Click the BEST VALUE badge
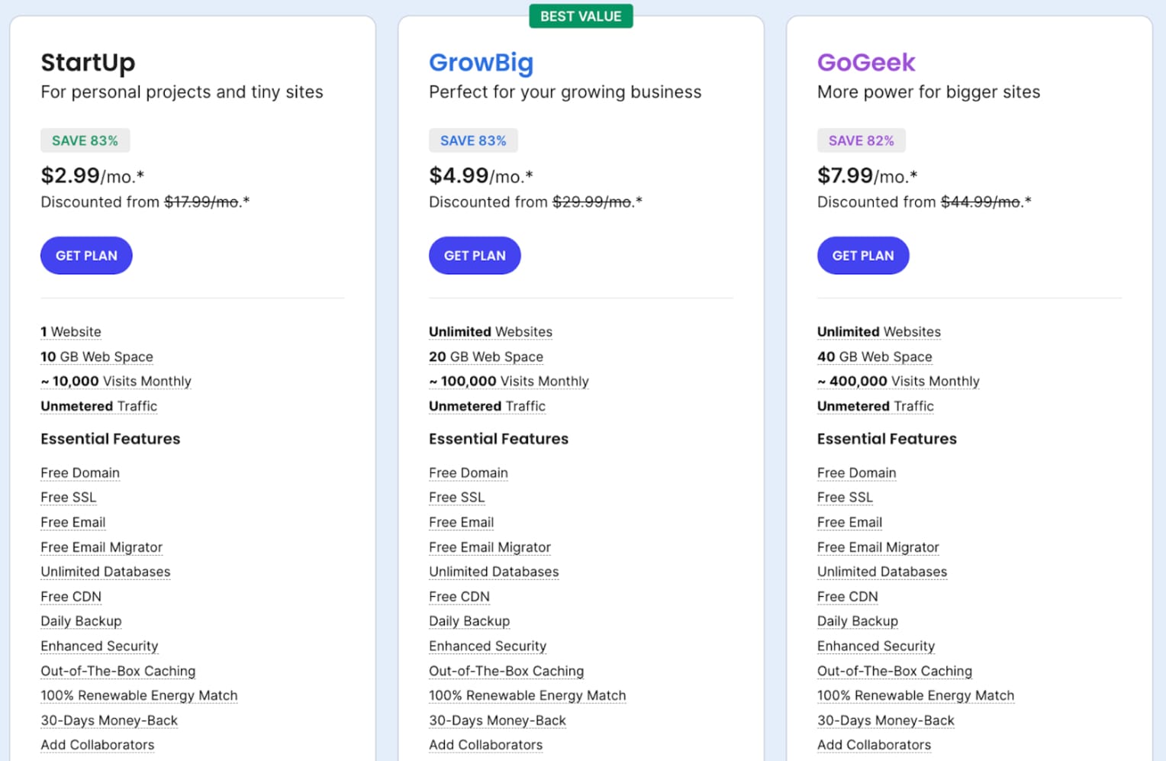The height and width of the screenshot is (761, 1166). tap(581, 16)
